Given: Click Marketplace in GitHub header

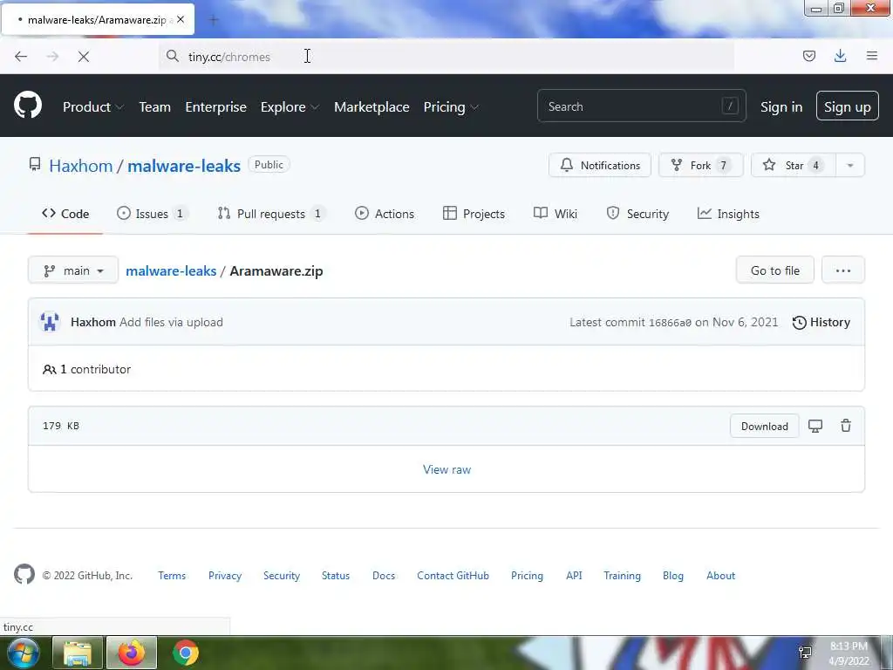Looking at the screenshot, I should pyautogui.click(x=372, y=106).
